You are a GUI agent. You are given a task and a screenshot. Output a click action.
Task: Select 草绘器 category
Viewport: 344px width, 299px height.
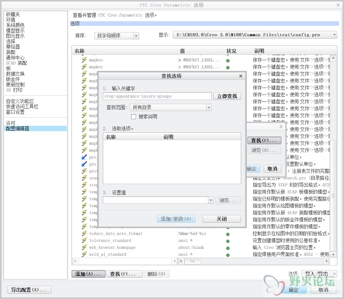13,47
